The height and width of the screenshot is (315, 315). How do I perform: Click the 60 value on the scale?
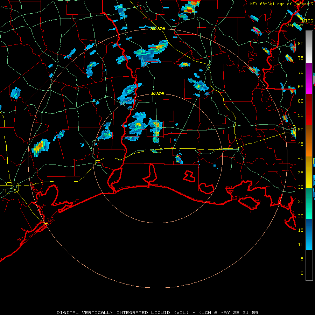[x=301, y=101]
